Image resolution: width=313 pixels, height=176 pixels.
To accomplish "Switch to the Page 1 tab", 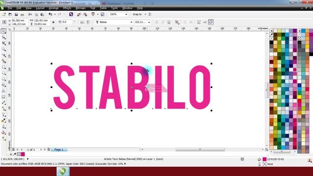I will (59, 150).
